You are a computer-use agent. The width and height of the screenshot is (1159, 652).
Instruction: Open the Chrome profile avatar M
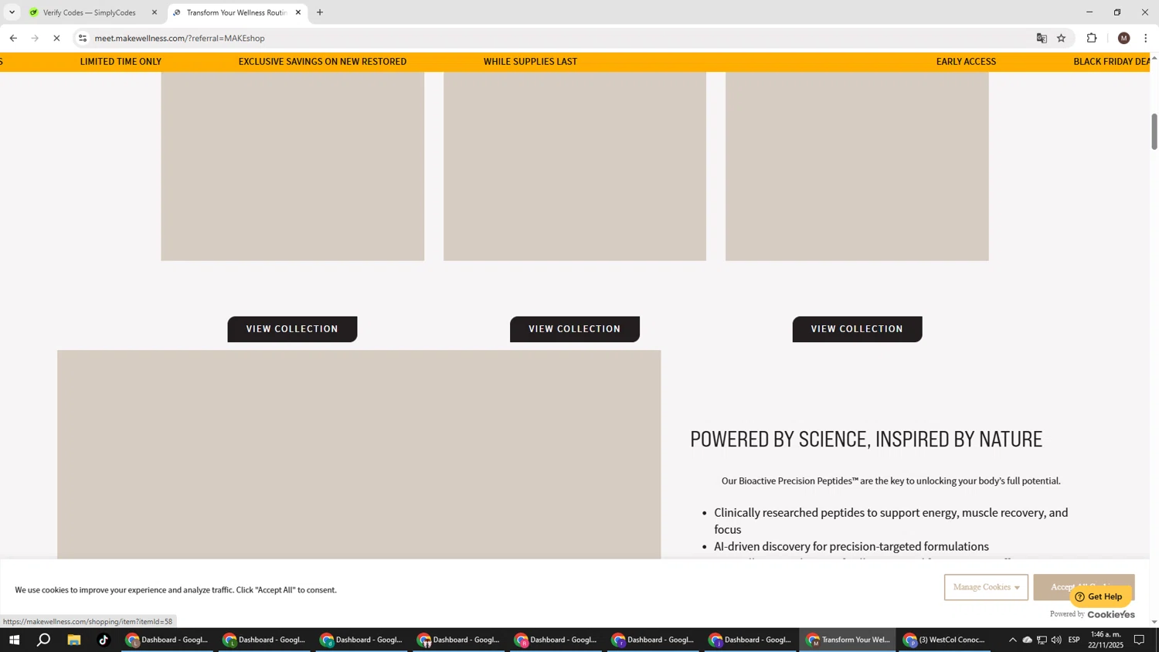pyautogui.click(x=1124, y=38)
